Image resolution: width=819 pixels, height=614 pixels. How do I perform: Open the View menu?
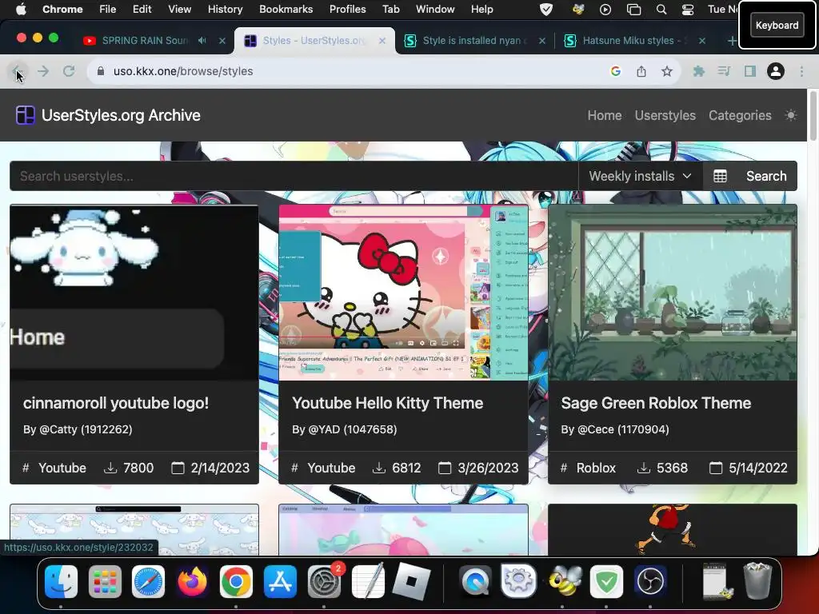[179, 10]
